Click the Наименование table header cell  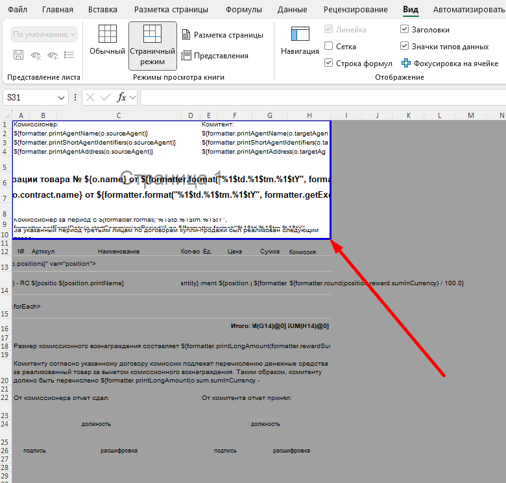tap(119, 252)
